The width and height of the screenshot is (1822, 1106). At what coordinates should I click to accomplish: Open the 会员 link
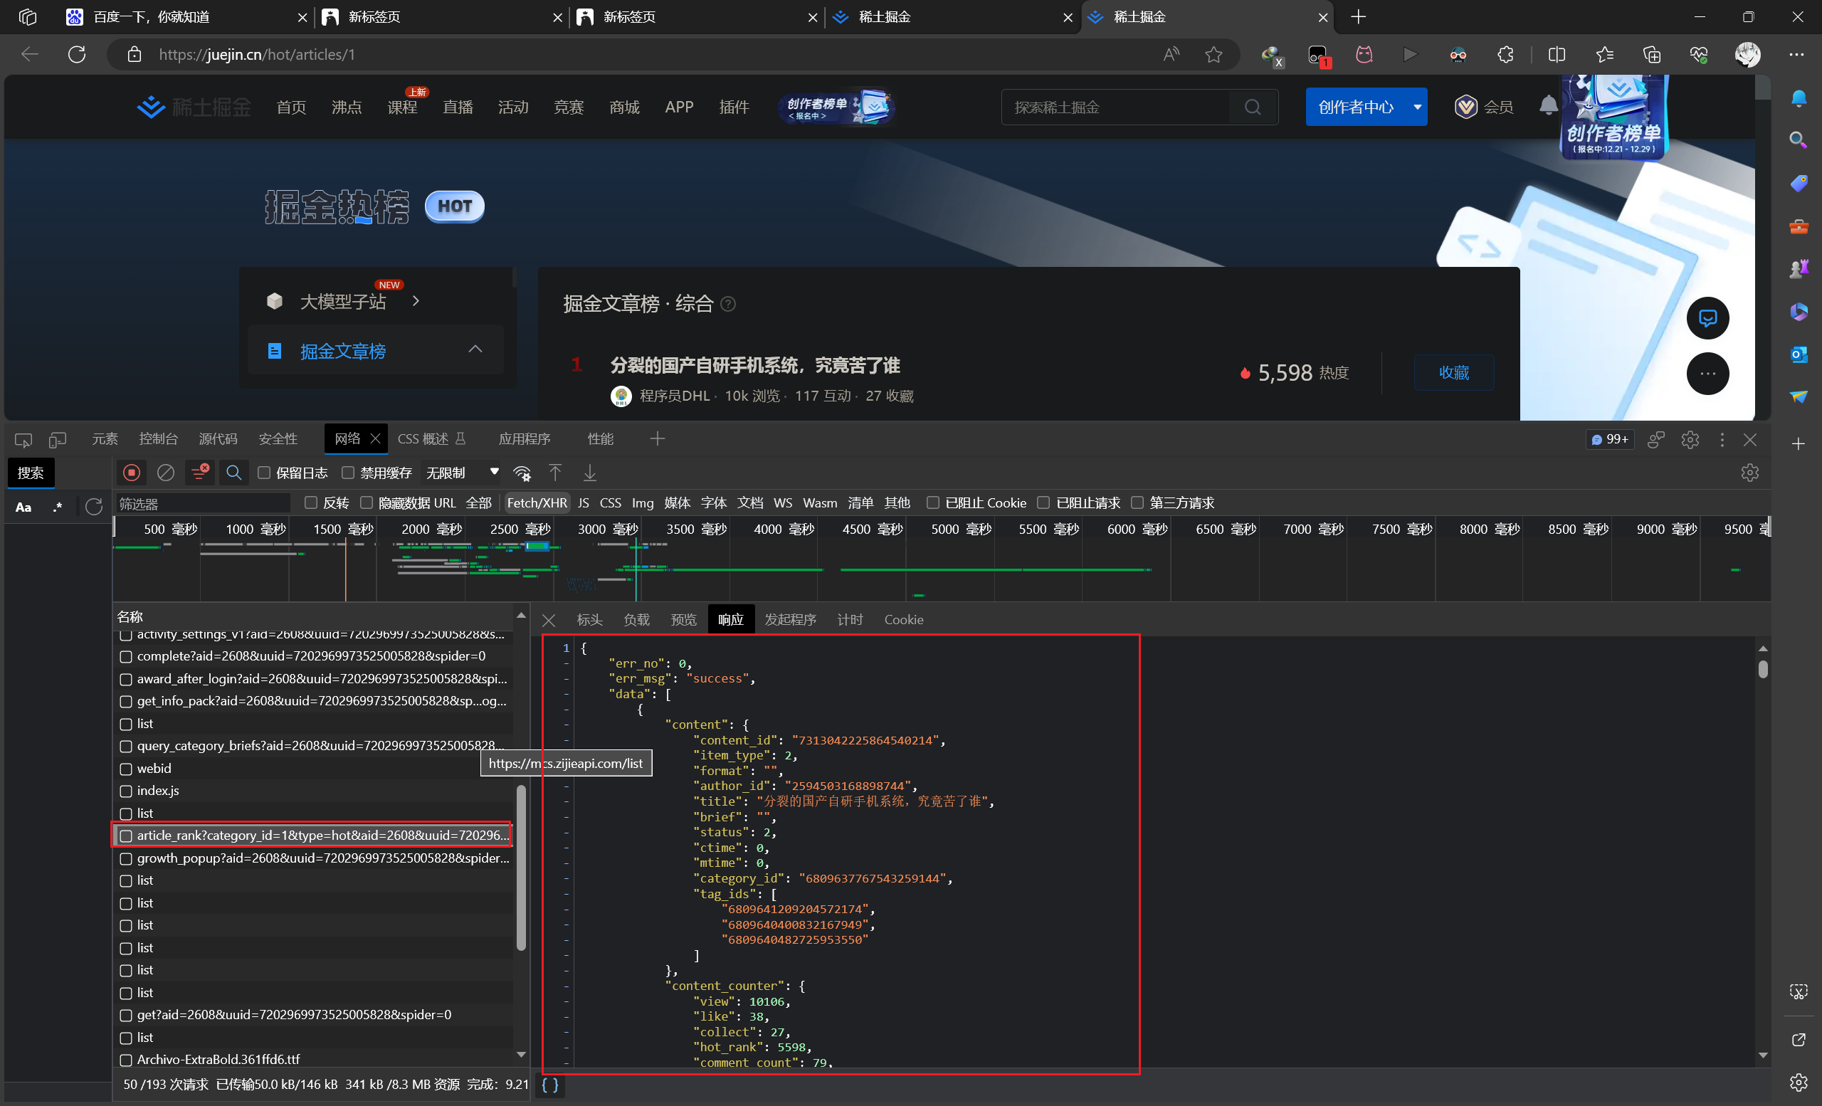pyautogui.click(x=1484, y=107)
